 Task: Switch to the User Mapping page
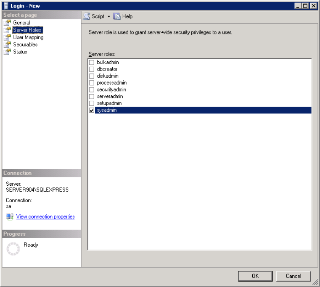coord(28,37)
